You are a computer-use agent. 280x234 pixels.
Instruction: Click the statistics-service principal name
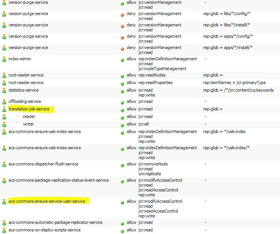[24, 90]
